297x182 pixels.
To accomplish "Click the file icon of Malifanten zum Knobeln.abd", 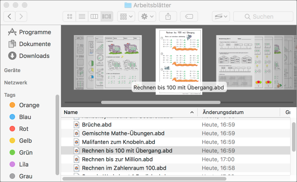I will click(77, 142).
